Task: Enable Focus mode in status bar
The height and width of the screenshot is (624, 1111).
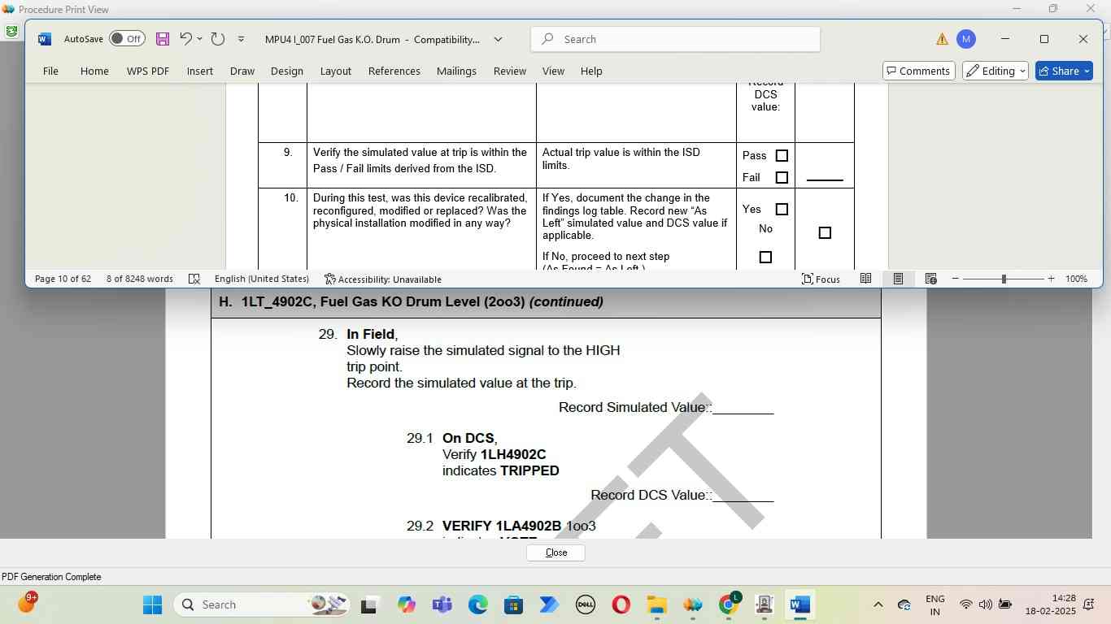Action: pyautogui.click(x=821, y=279)
